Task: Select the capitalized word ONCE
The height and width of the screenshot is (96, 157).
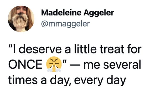Action: pyautogui.click(x=25, y=64)
